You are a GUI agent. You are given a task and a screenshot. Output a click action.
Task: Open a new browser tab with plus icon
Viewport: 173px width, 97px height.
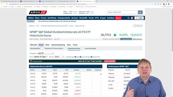click(97, 1)
